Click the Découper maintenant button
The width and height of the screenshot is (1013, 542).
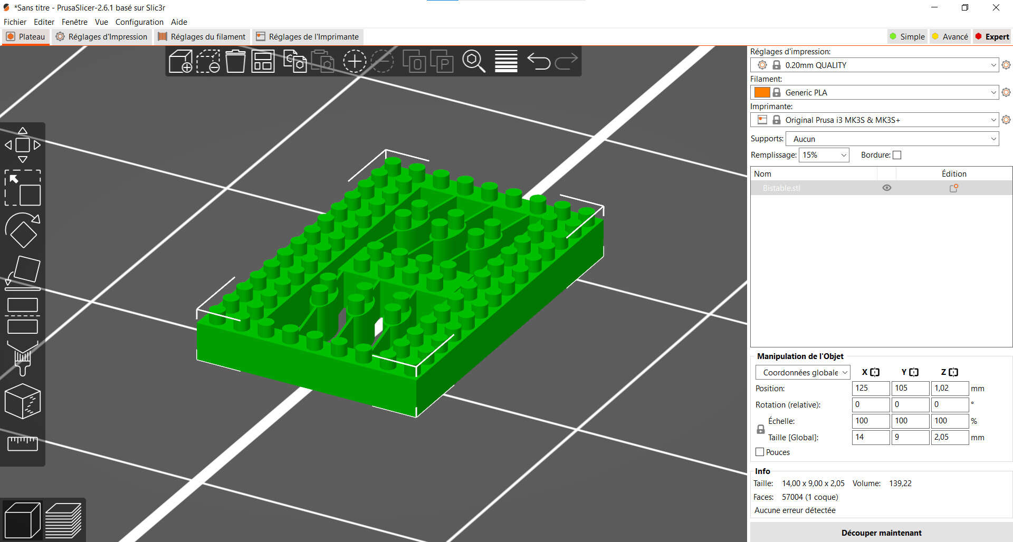[881, 533]
